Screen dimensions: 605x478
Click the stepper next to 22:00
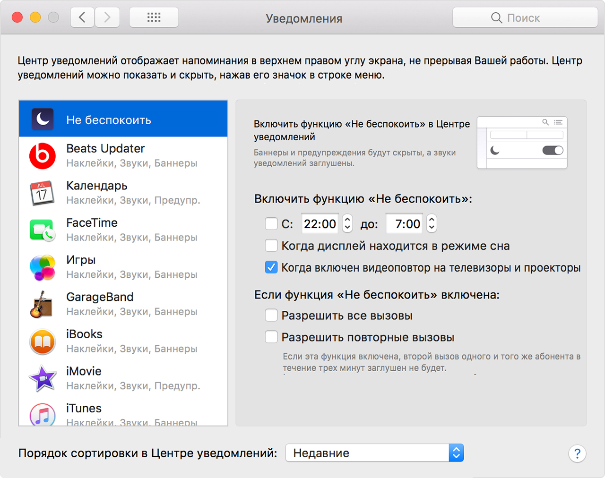[x=347, y=223]
